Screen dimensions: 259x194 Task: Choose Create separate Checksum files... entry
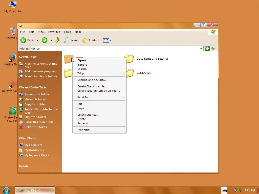coord(99,91)
